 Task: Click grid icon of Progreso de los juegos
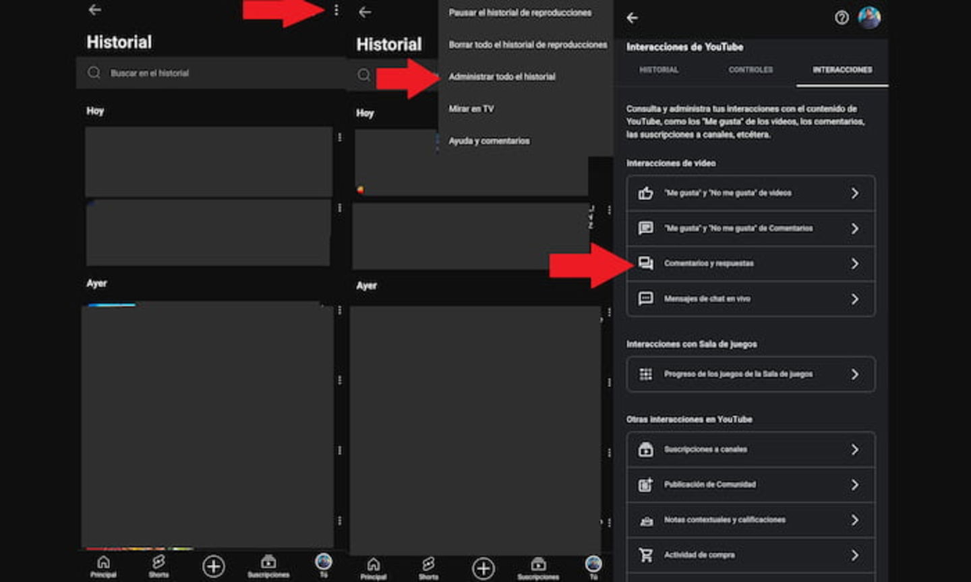(645, 374)
